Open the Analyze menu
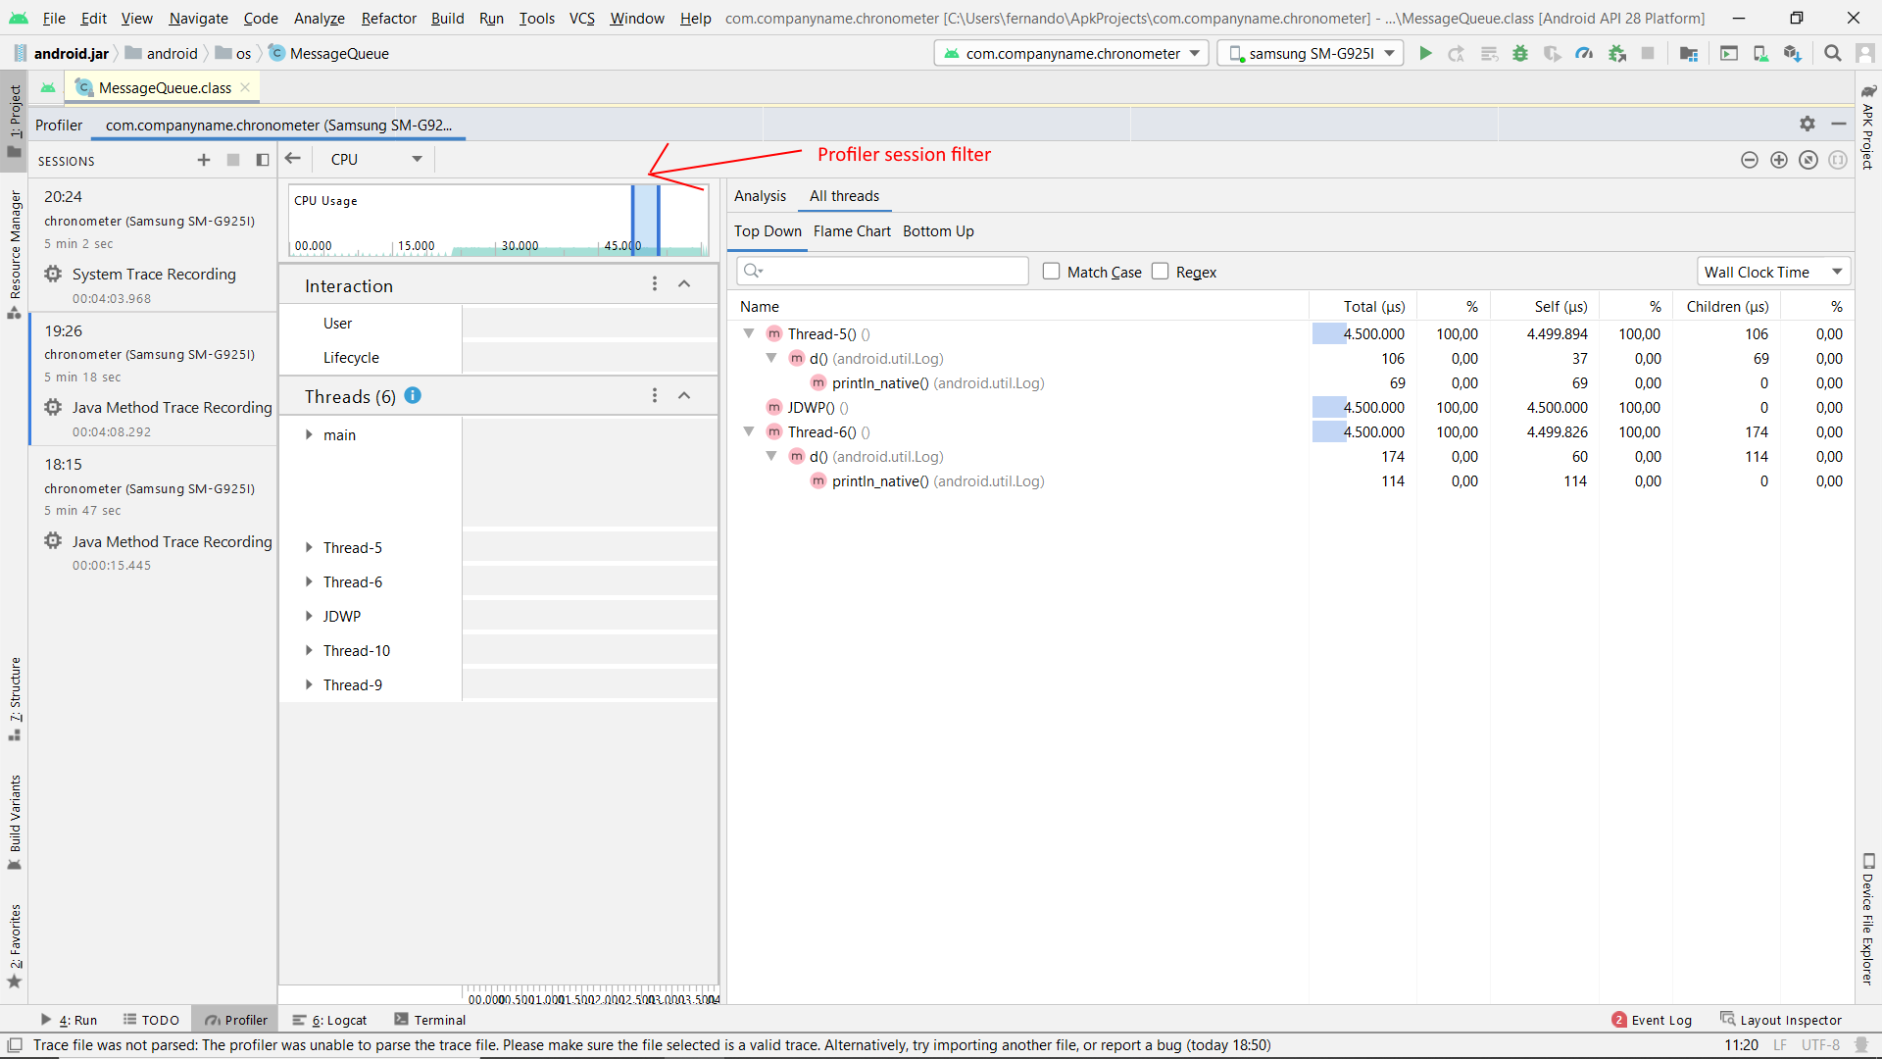Viewport: 1882px width, 1059px height. coord(318,18)
